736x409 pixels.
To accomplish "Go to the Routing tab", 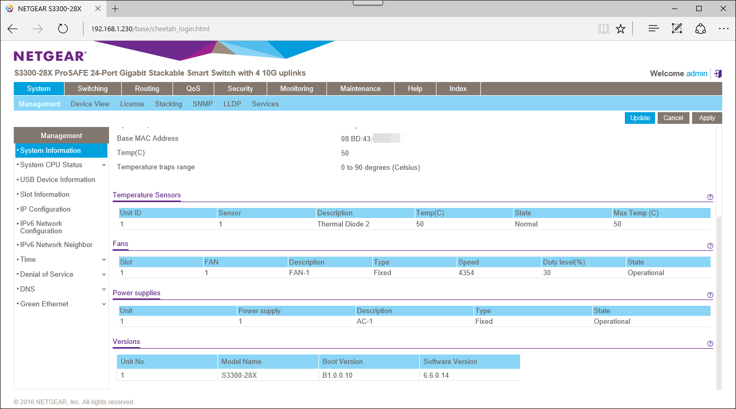I will [147, 89].
